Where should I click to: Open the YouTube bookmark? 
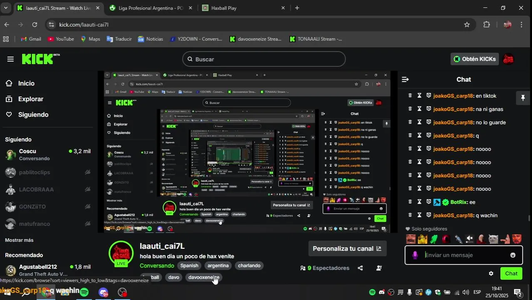click(x=61, y=39)
